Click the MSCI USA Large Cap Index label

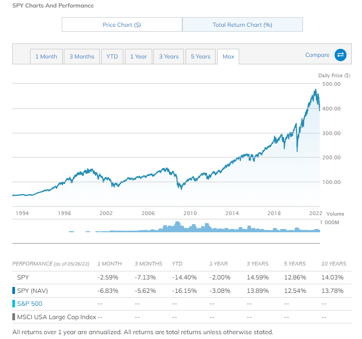(x=56, y=317)
